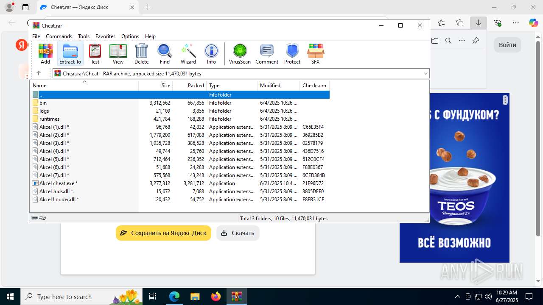Open new tab in Edge

click(148, 7)
